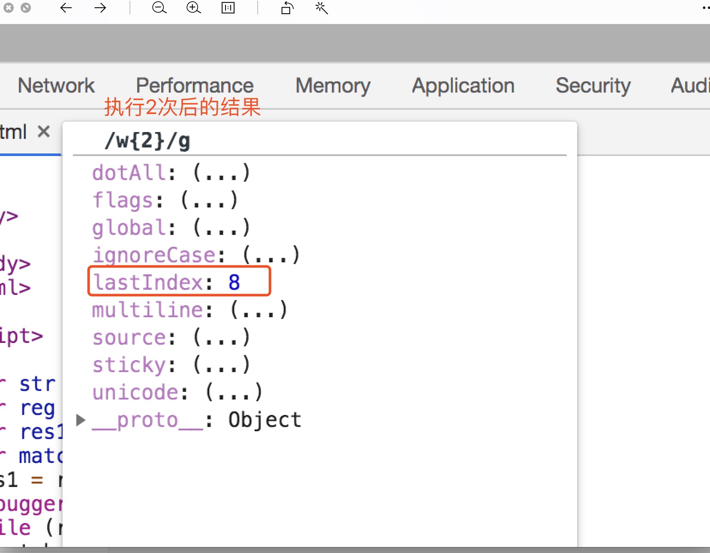The image size is (710, 553).
Task: Zoom in using the plus magnifier
Action: (193, 8)
